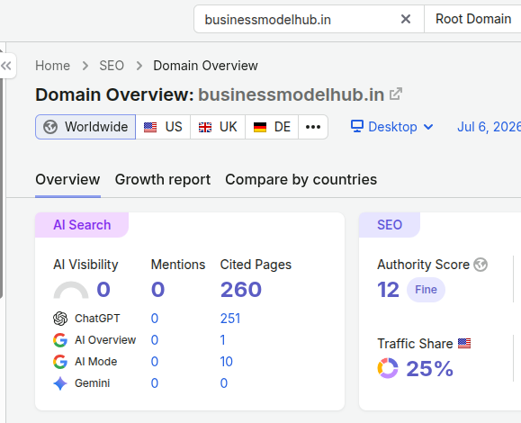This screenshot has height=423, width=521.
Task: Collapse the sidebar with double-chevron icon
Action: coord(6,66)
